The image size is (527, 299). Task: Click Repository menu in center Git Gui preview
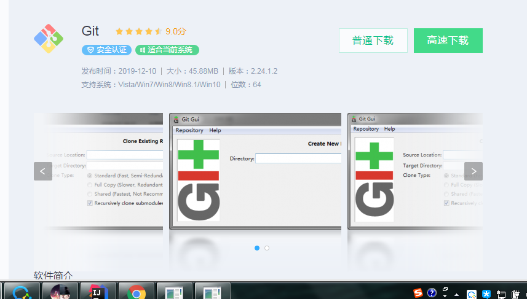189,131
